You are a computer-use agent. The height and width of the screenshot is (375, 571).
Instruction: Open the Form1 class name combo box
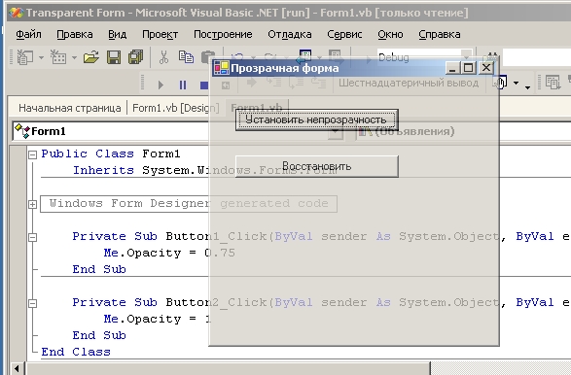177,131
